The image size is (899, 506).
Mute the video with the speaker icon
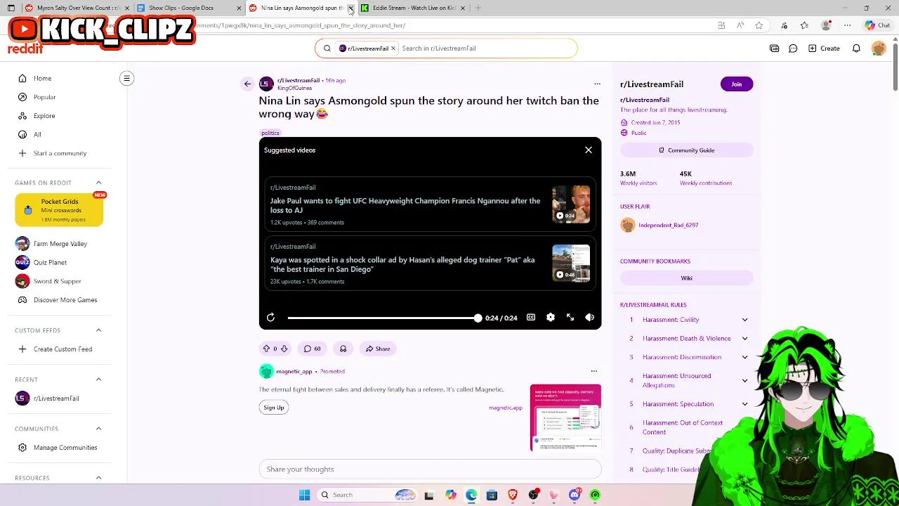[590, 318]
